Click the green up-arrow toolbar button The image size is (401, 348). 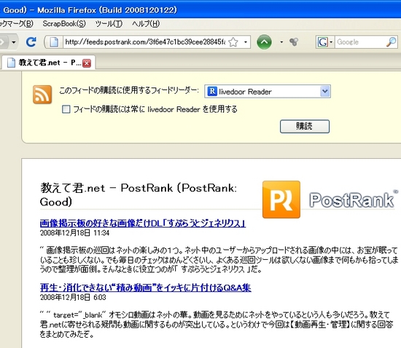[264, 42]
